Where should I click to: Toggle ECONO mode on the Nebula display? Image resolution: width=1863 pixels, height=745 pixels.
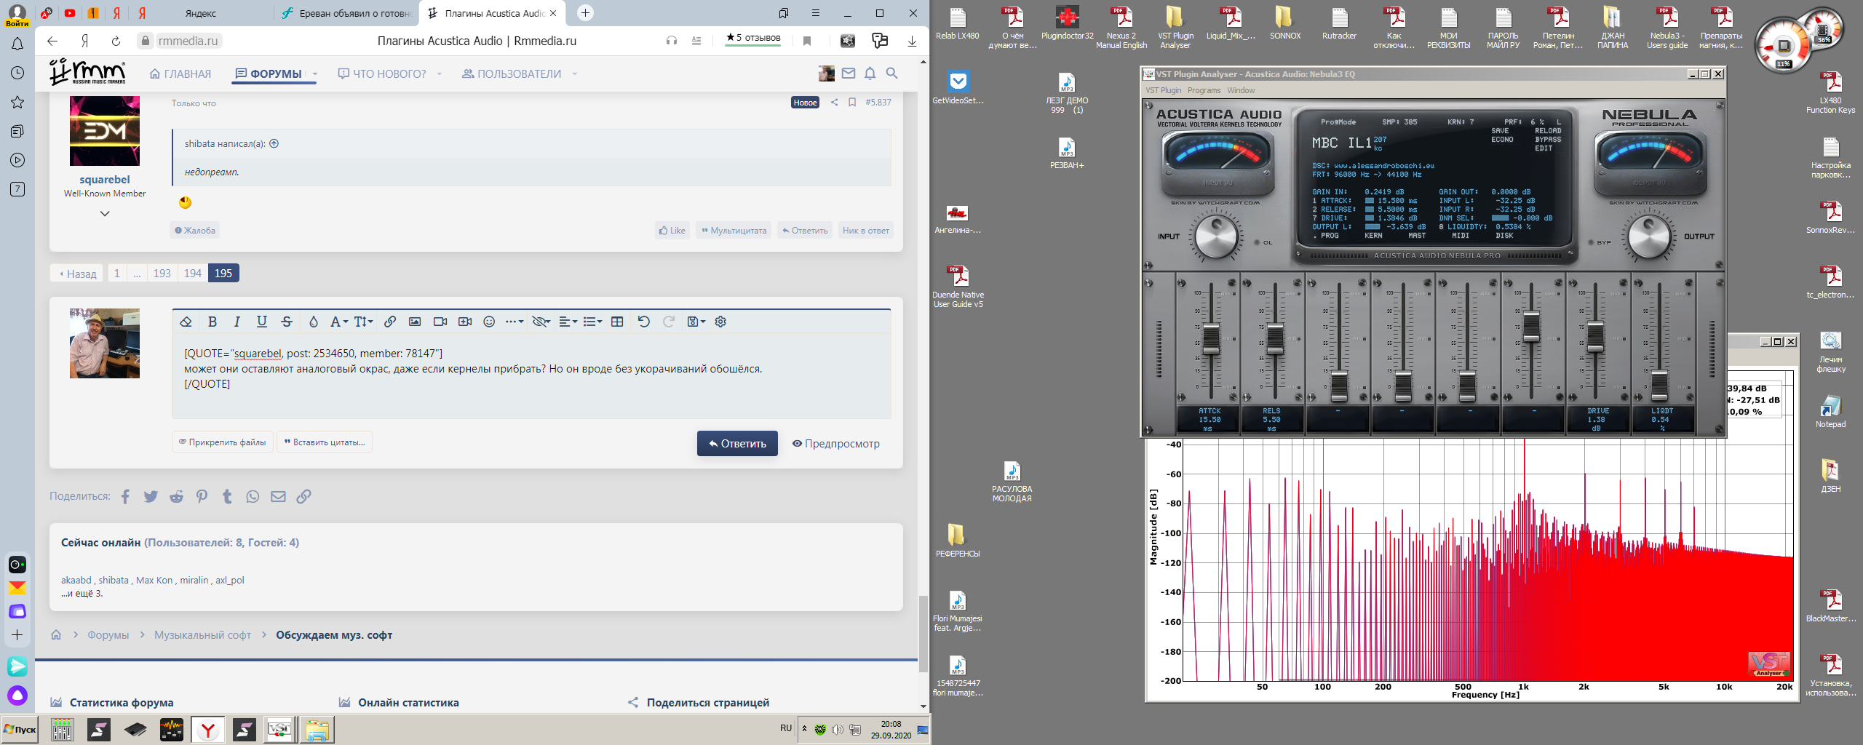pyautogui.click(x=1502, y=140)
